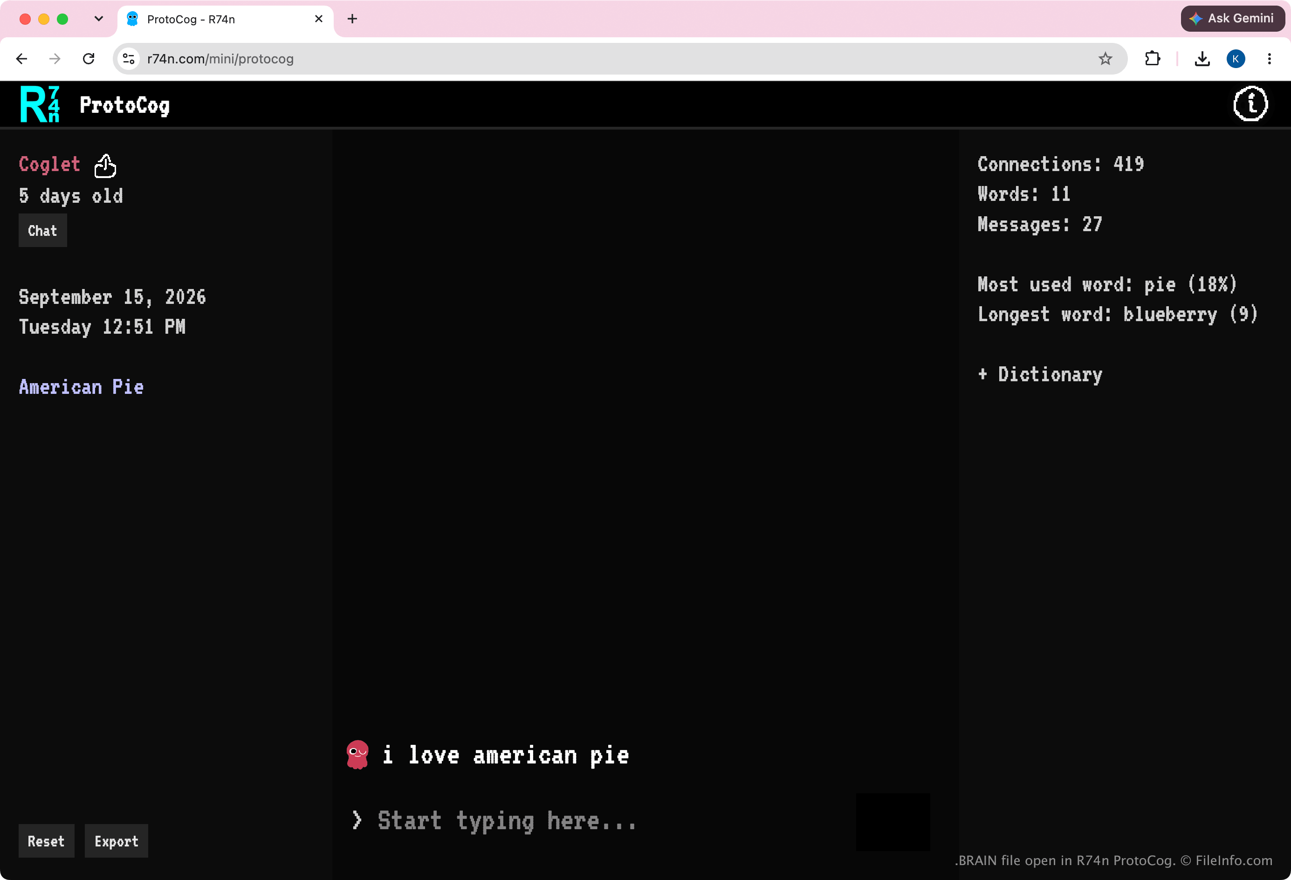Open the tab search dropdown chevron
Viewport: 1291px width, 880px height.
99,19
